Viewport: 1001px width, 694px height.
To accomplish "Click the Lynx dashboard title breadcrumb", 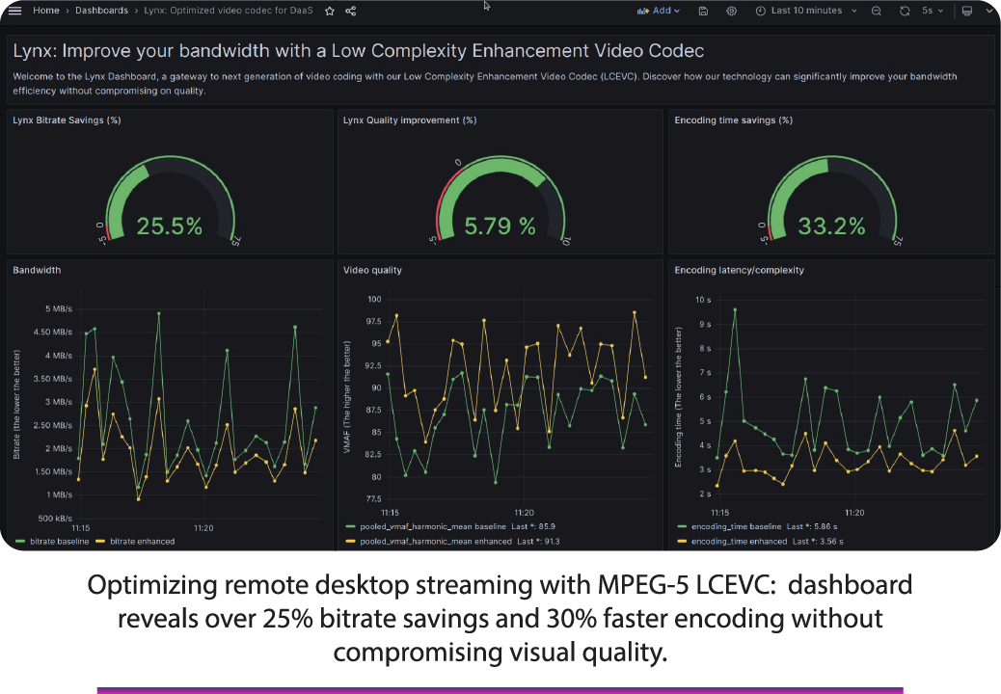I will point(228,11).
